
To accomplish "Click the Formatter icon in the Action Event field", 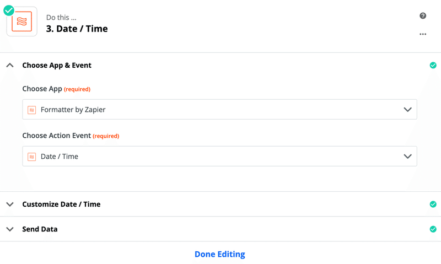I will coord(32,157).
